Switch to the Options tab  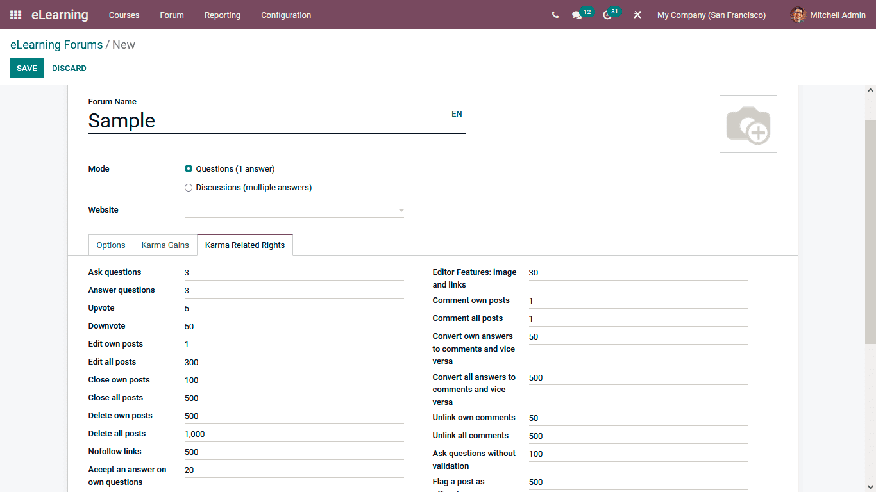[x=110, y=245]
